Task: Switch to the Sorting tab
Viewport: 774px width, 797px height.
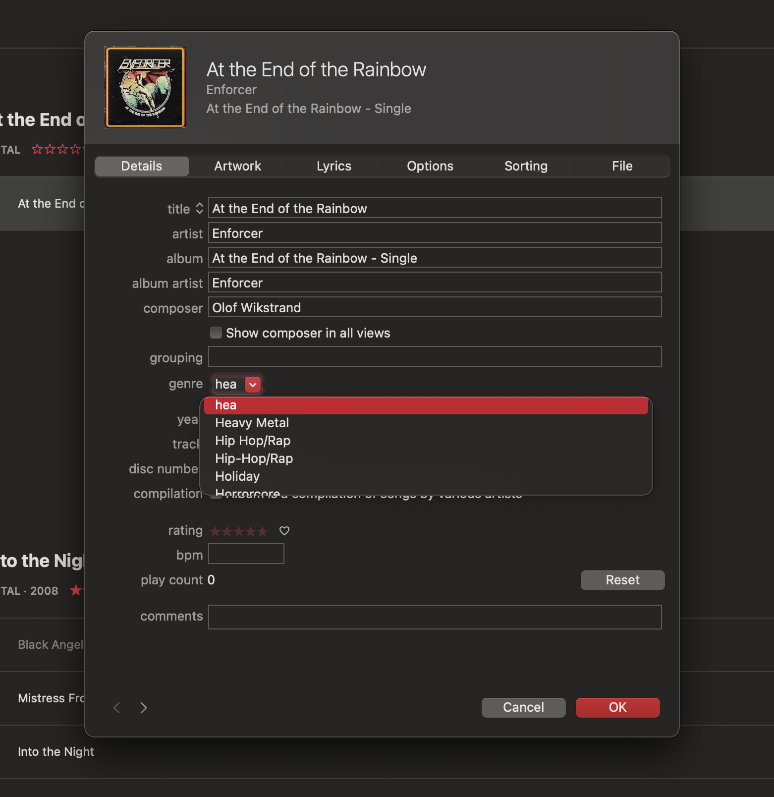Action: [526, 166]
